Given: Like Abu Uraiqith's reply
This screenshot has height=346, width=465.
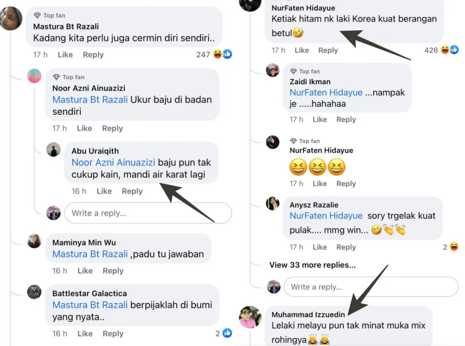Looking at the screenshot, I should coord(104,191).
